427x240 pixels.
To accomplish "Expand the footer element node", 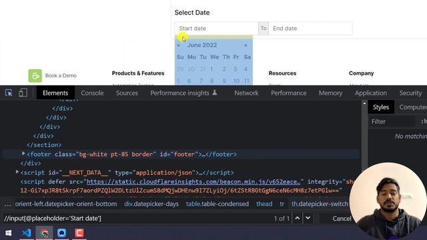I will [23, 154].
